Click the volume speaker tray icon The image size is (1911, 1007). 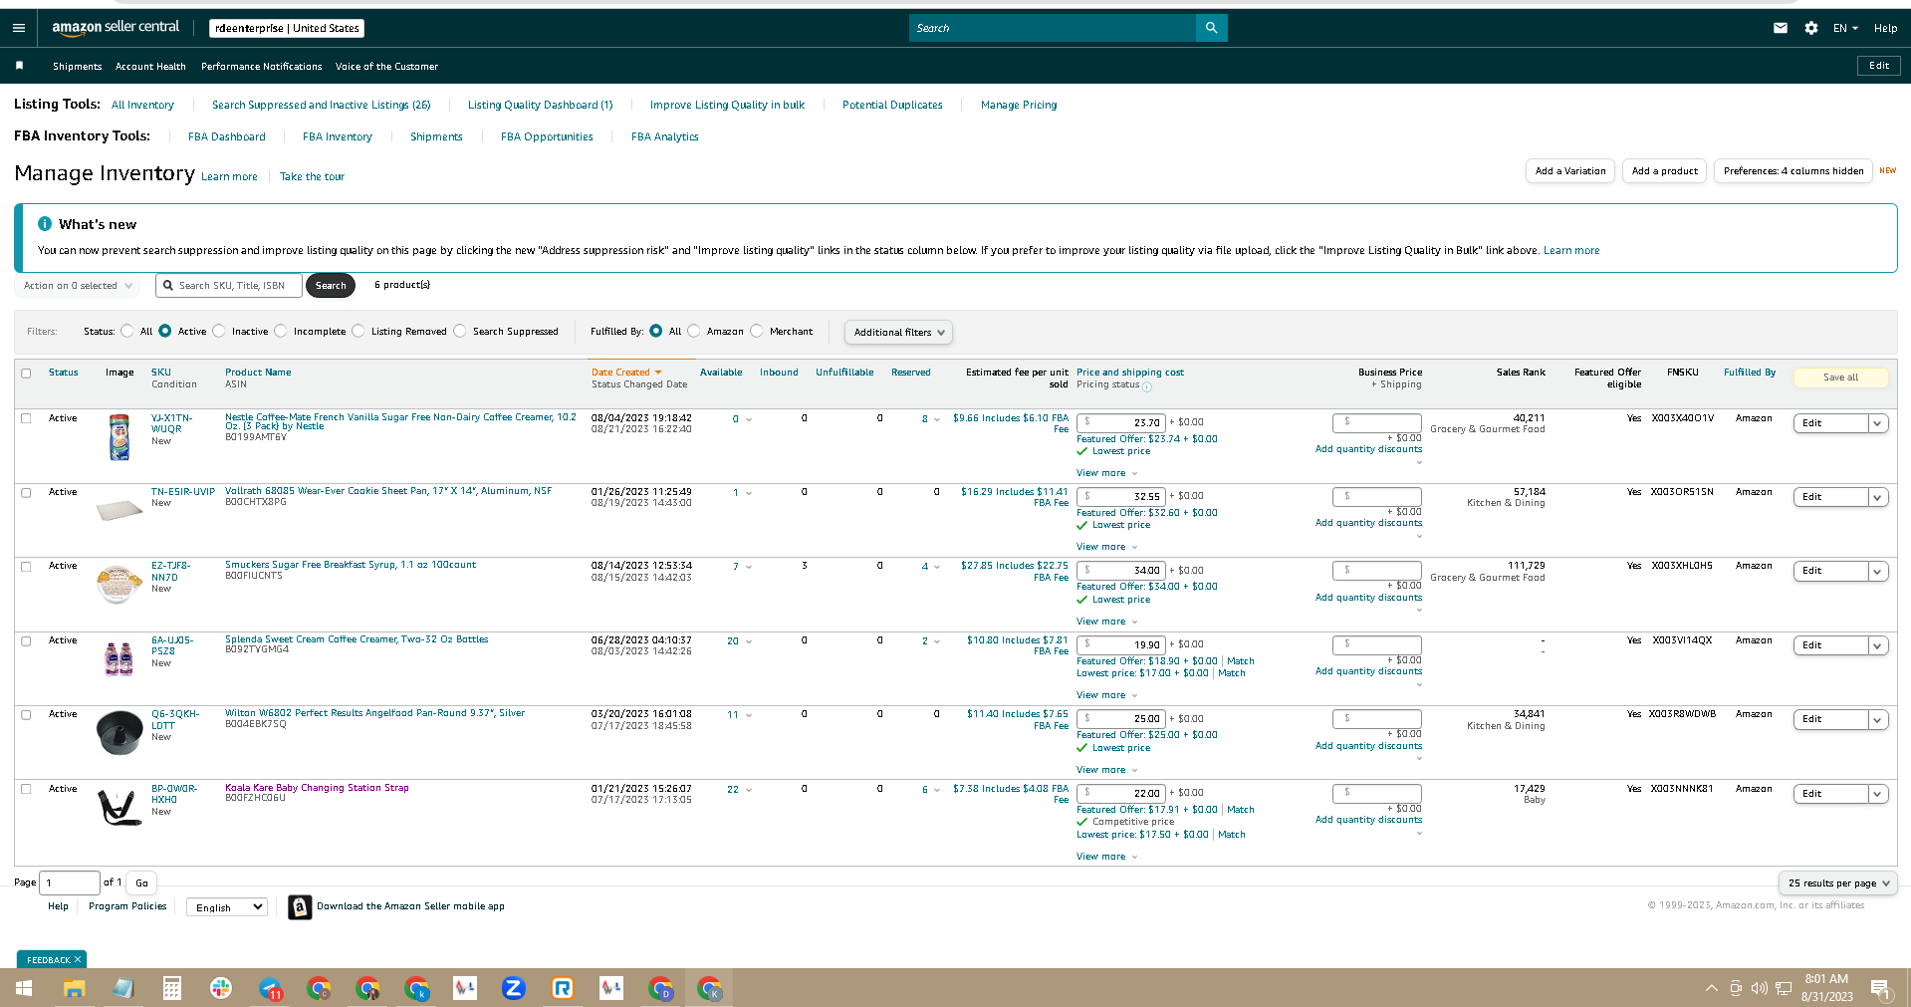pos(1759,988)
